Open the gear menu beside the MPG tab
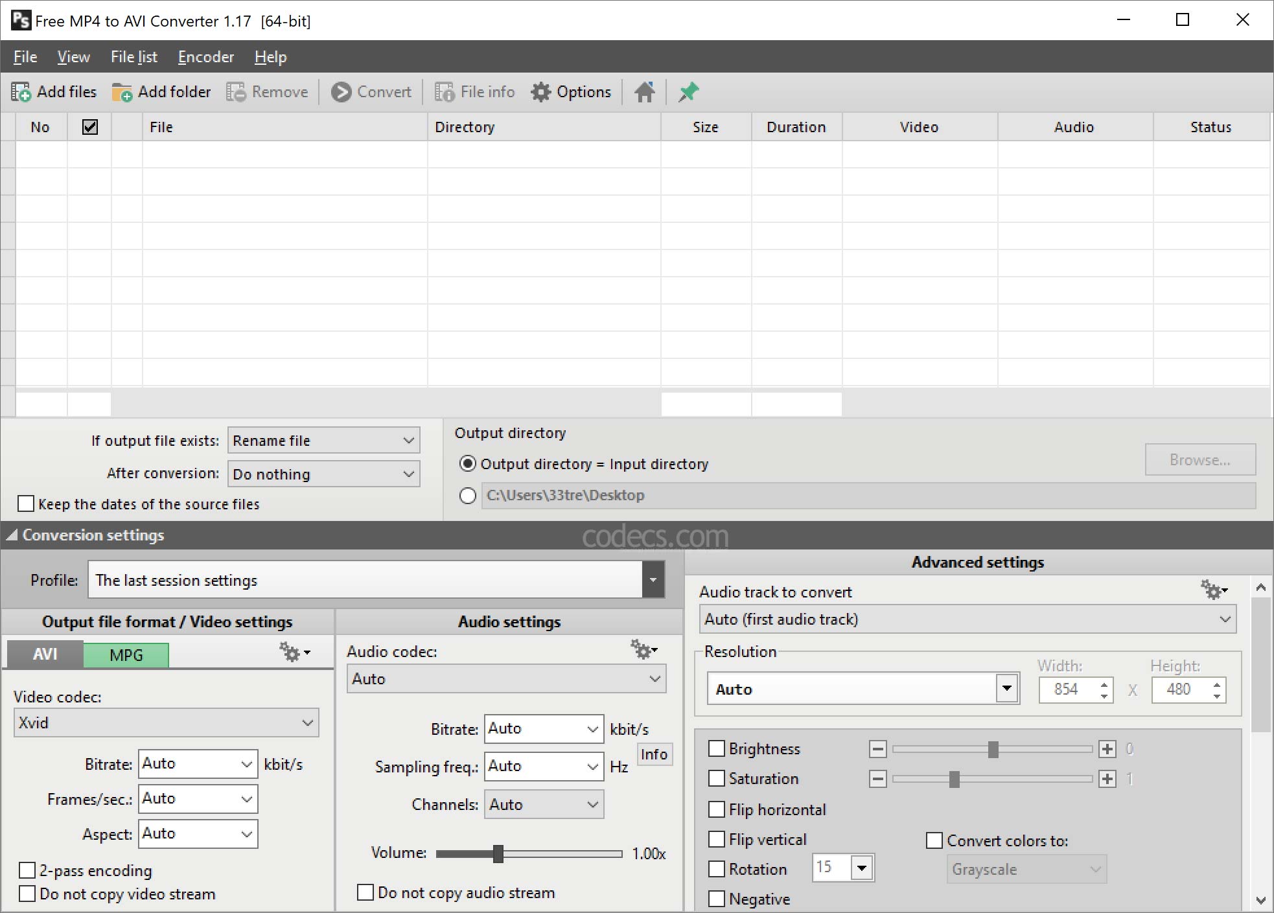The height and width of the screenshot is (913, 1274). click(294, 652)
